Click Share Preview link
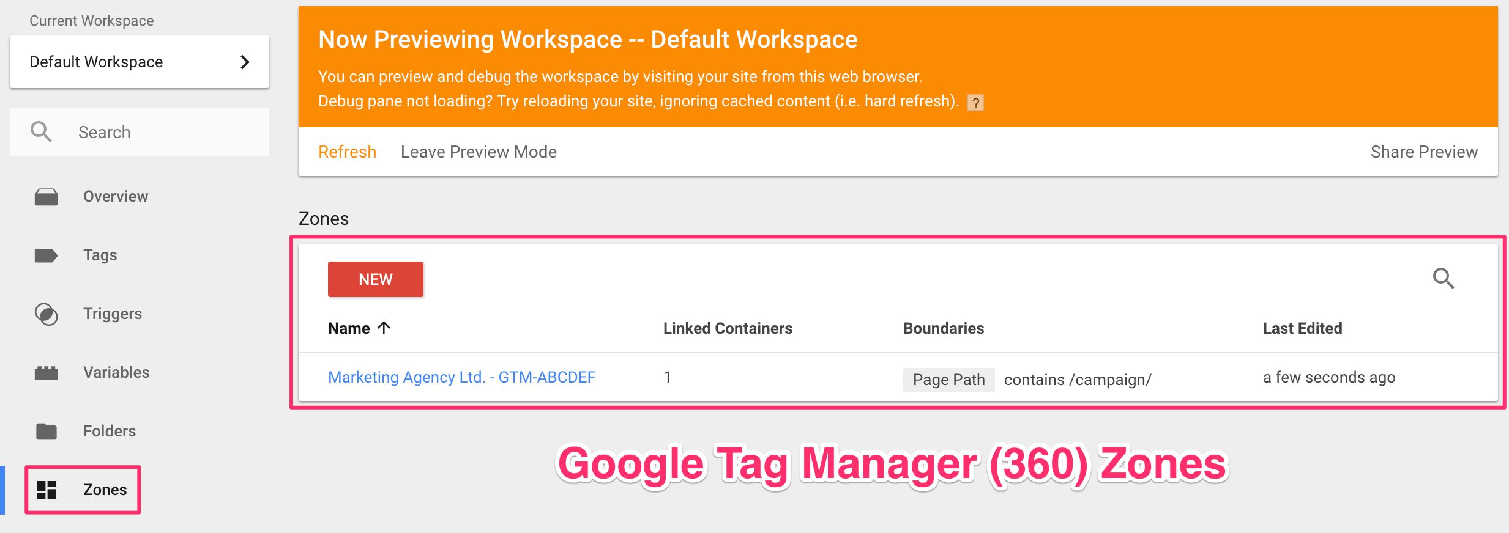This screenshot has height=533, width=1509. click(x=1424, y=152)
